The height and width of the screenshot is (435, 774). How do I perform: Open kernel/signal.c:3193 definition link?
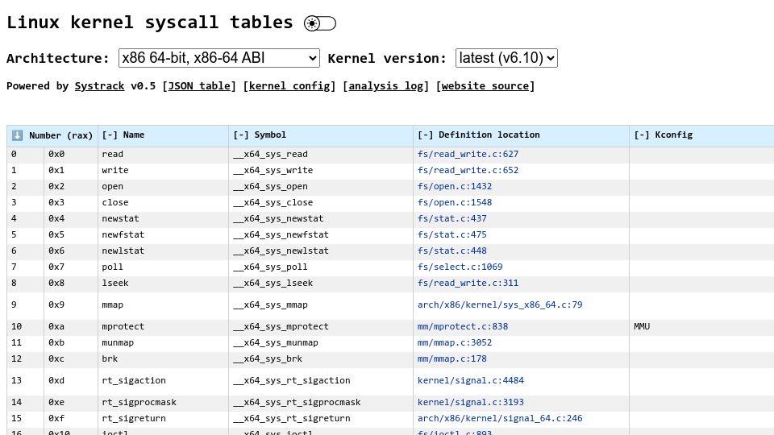pos(471,402)
